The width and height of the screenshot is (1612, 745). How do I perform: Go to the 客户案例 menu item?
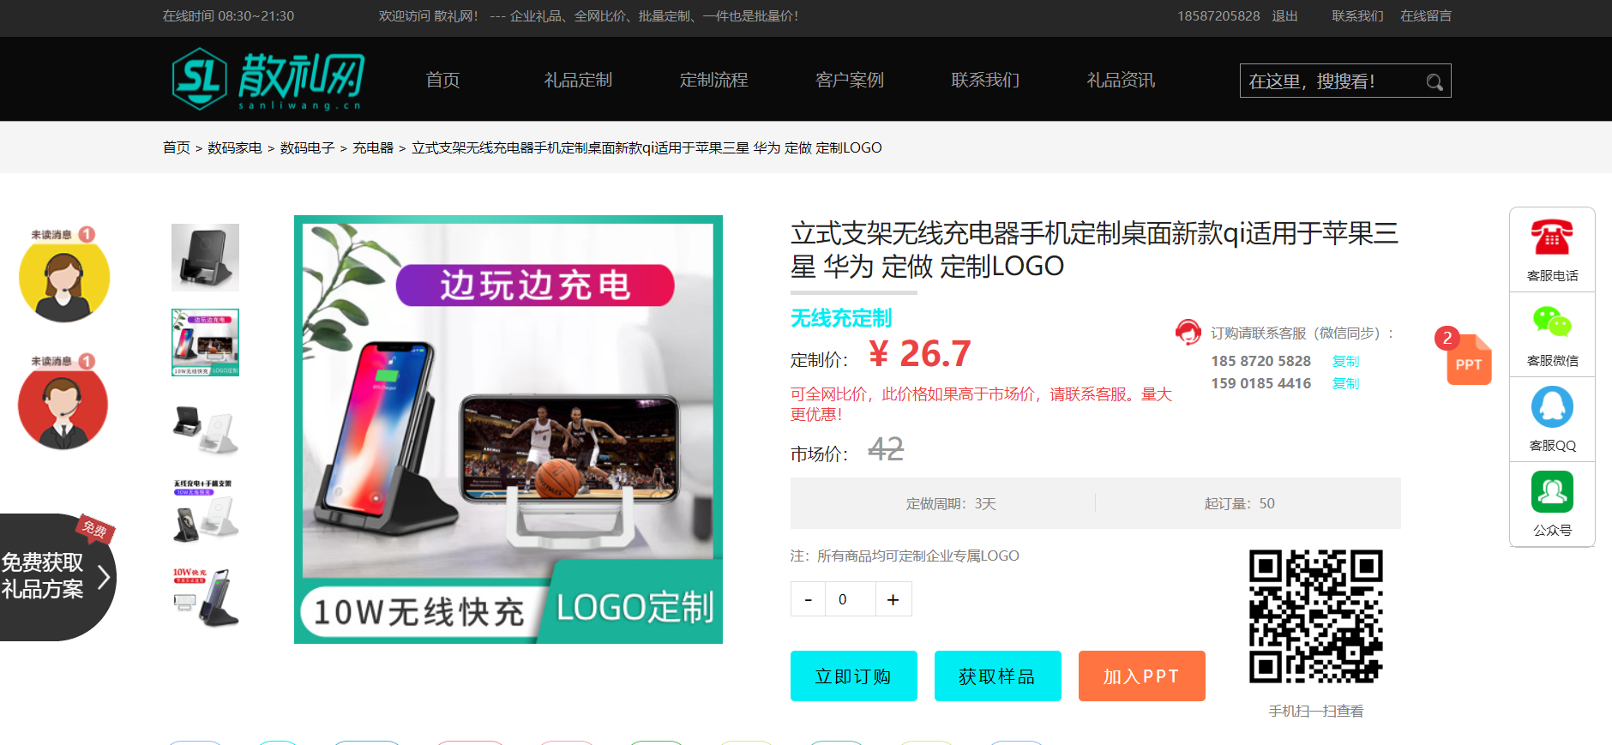point(849,81)
